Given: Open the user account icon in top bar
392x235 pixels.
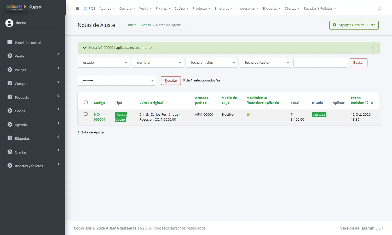Looking at the screenshot, I should [379, 9].
